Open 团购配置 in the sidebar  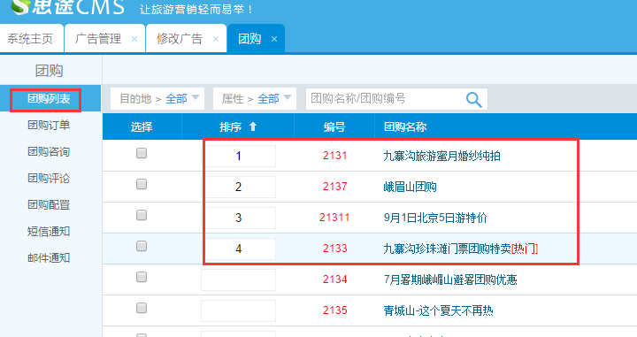(x=49, y=204)
